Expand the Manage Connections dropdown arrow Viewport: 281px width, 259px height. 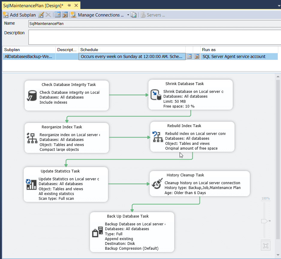(x=128, y=15)
